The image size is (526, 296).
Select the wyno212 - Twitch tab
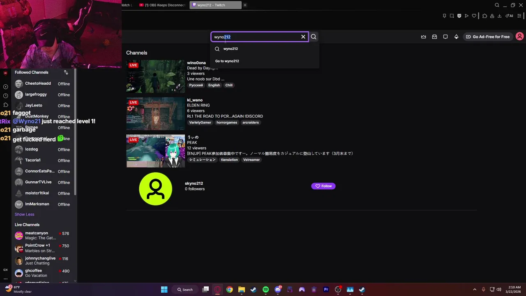pos(216,5)
